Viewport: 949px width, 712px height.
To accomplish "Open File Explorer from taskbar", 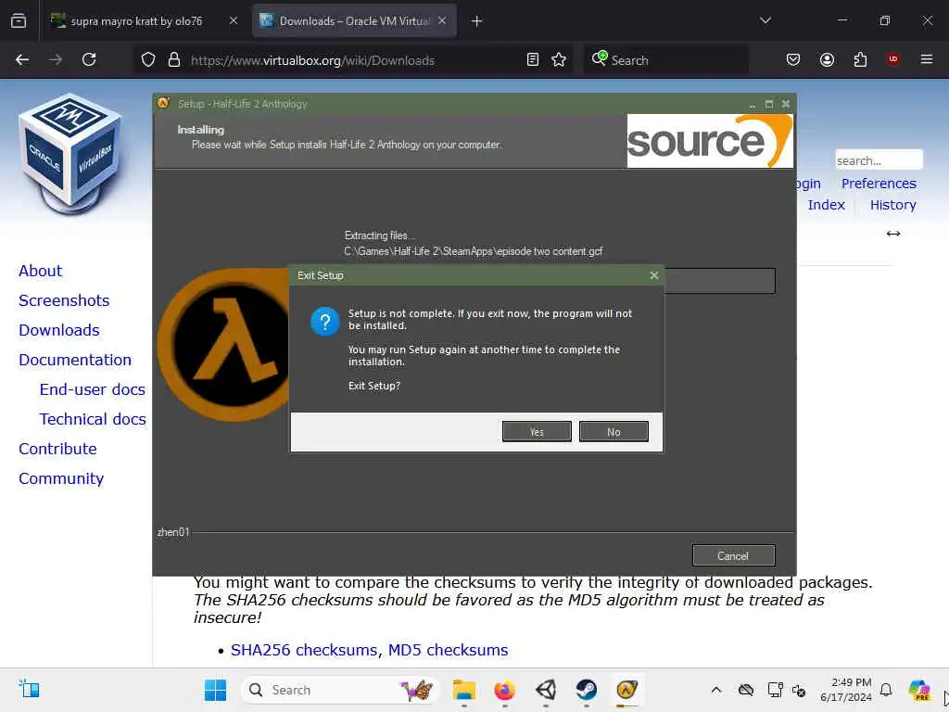I will point(464,690).
